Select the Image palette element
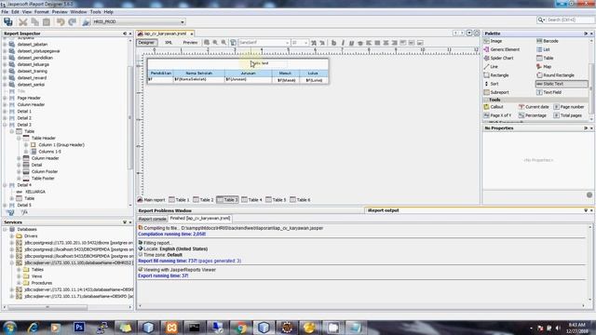Viewport: 596px width, 335px height. coord(493,41)
